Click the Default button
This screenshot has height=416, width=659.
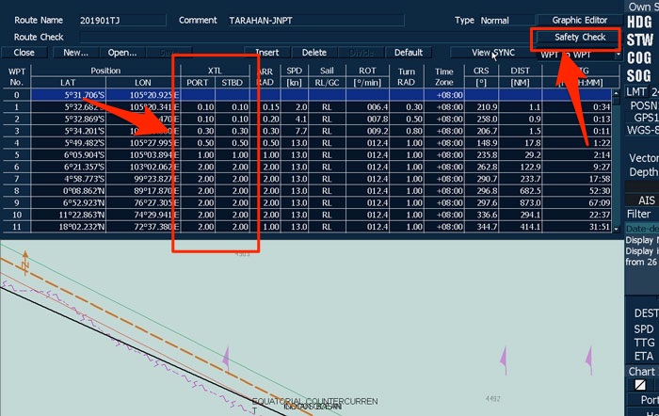[408, 53]
